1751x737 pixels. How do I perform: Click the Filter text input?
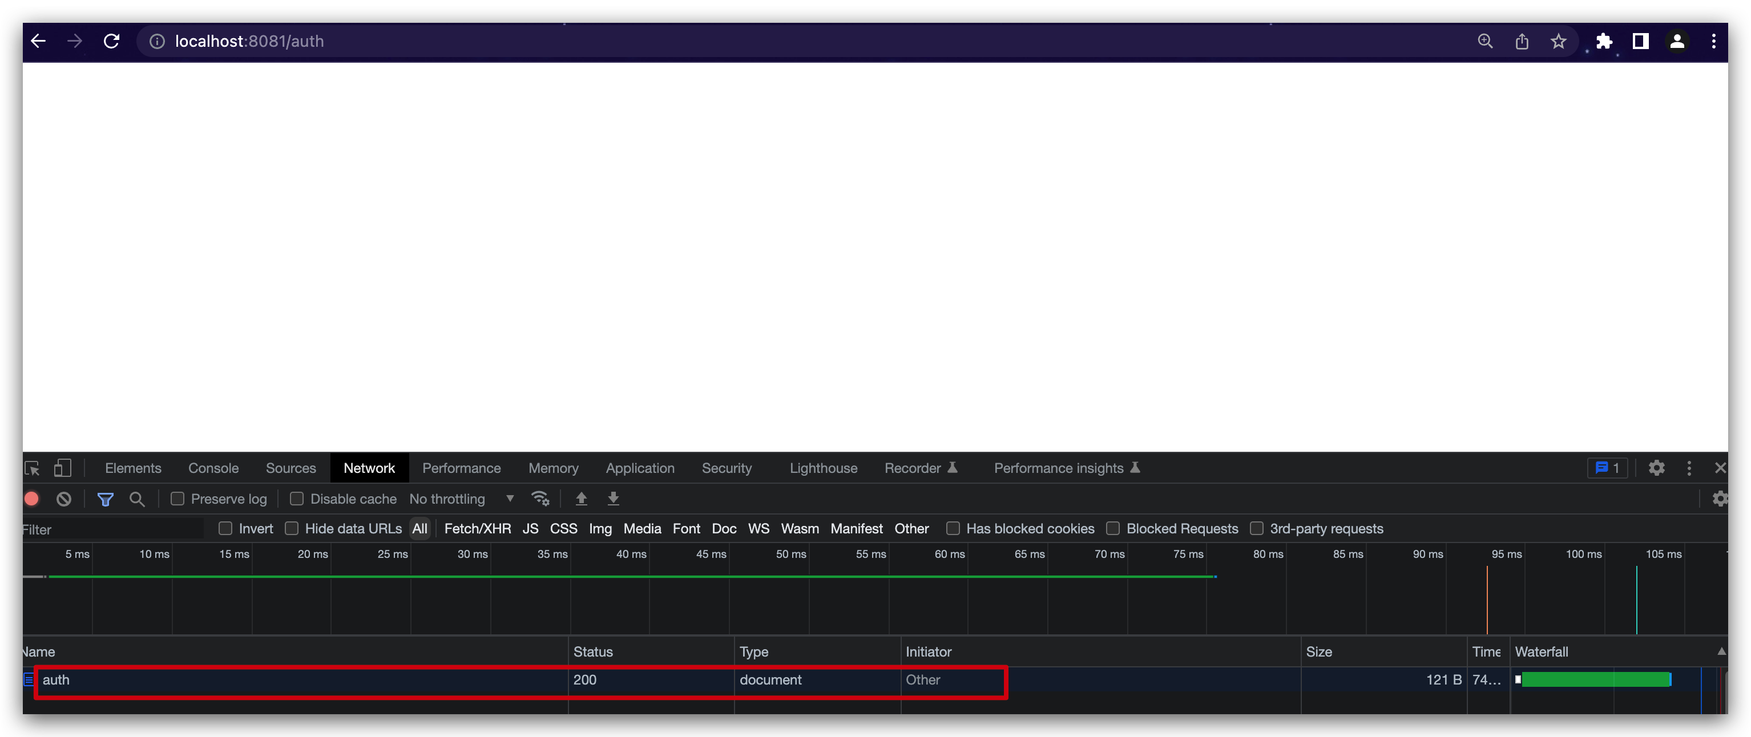pos(109,529)
